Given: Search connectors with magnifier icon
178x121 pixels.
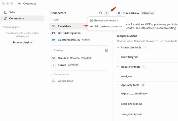Looking at the screenshot, I should [x=101, y=13].
